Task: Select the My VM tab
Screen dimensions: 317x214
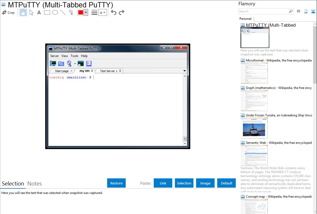Action: point(84,71)
